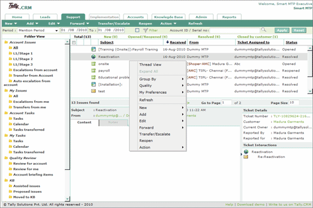Open Account Issues folder icon
The width and height of the screenshot is (313, 208).
pos(6,42)
